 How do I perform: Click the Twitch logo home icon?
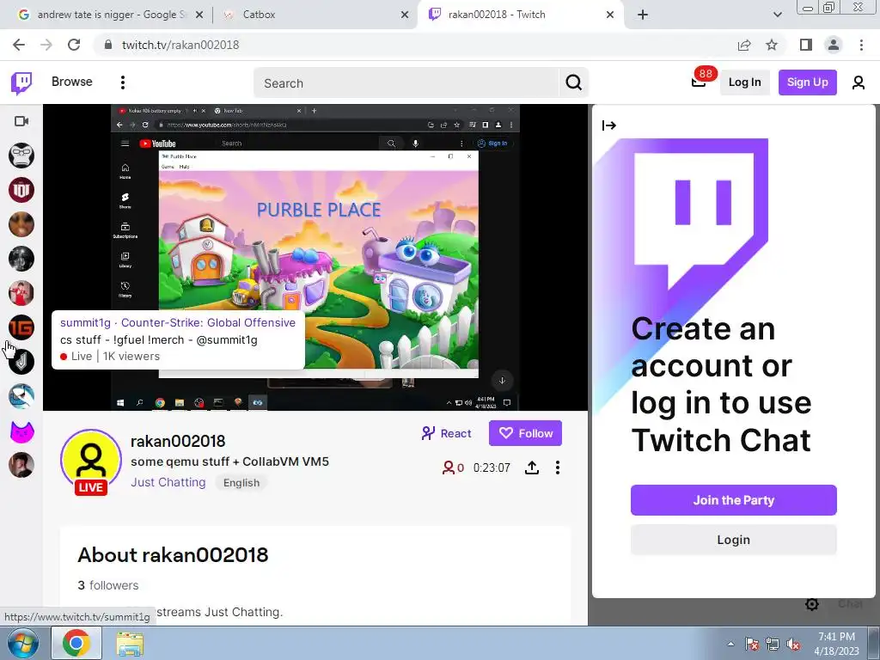click(21, 83)
